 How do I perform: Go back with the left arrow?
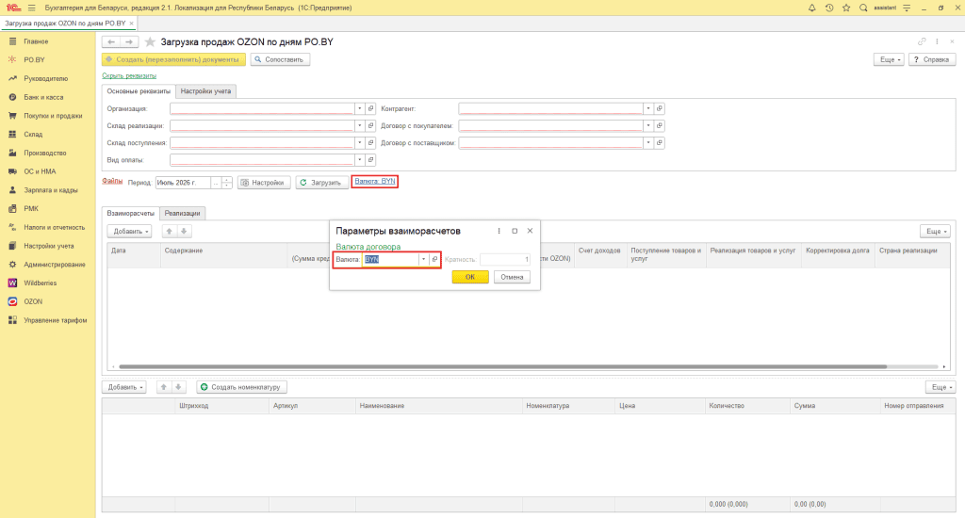111,41
